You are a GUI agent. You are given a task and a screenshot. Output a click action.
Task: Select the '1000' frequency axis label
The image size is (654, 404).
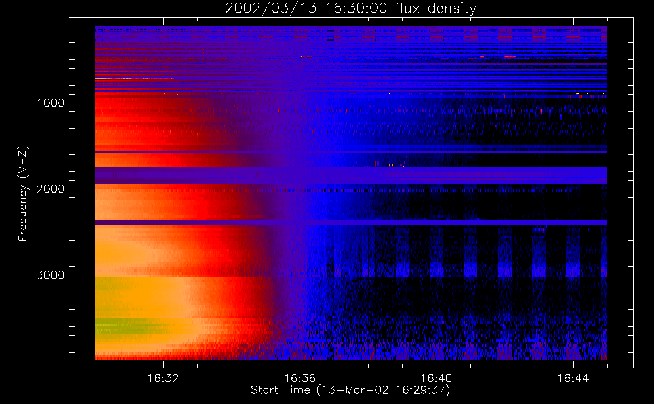[x=51, y=103]
